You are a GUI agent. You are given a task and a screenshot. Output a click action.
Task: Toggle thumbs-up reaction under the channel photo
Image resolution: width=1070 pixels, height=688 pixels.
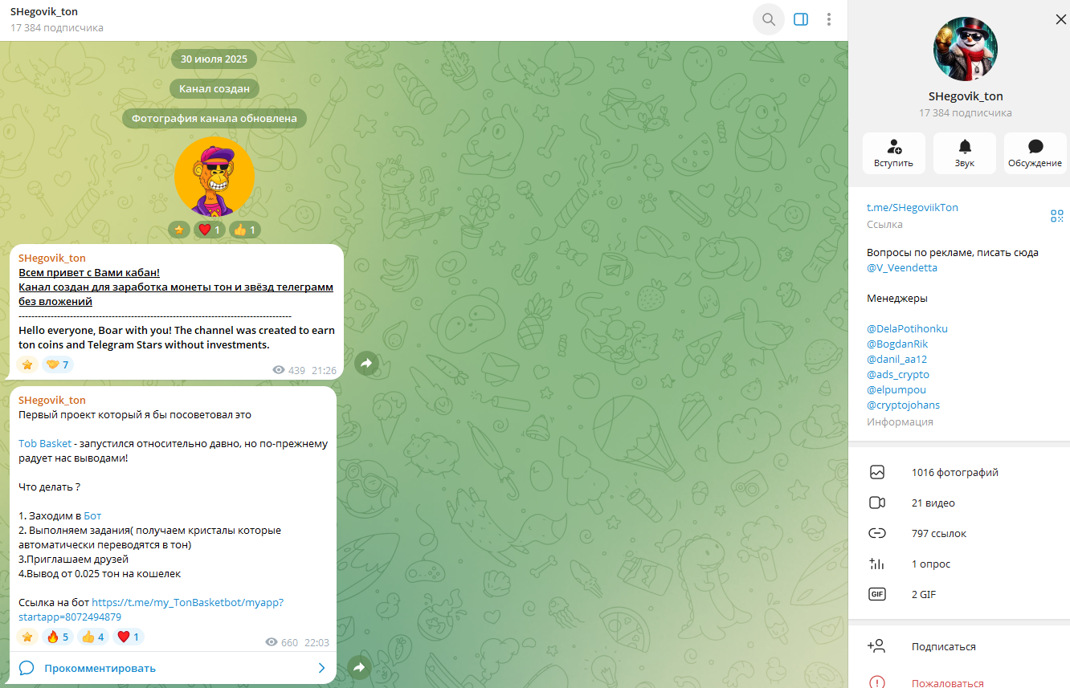pos(244,230)
